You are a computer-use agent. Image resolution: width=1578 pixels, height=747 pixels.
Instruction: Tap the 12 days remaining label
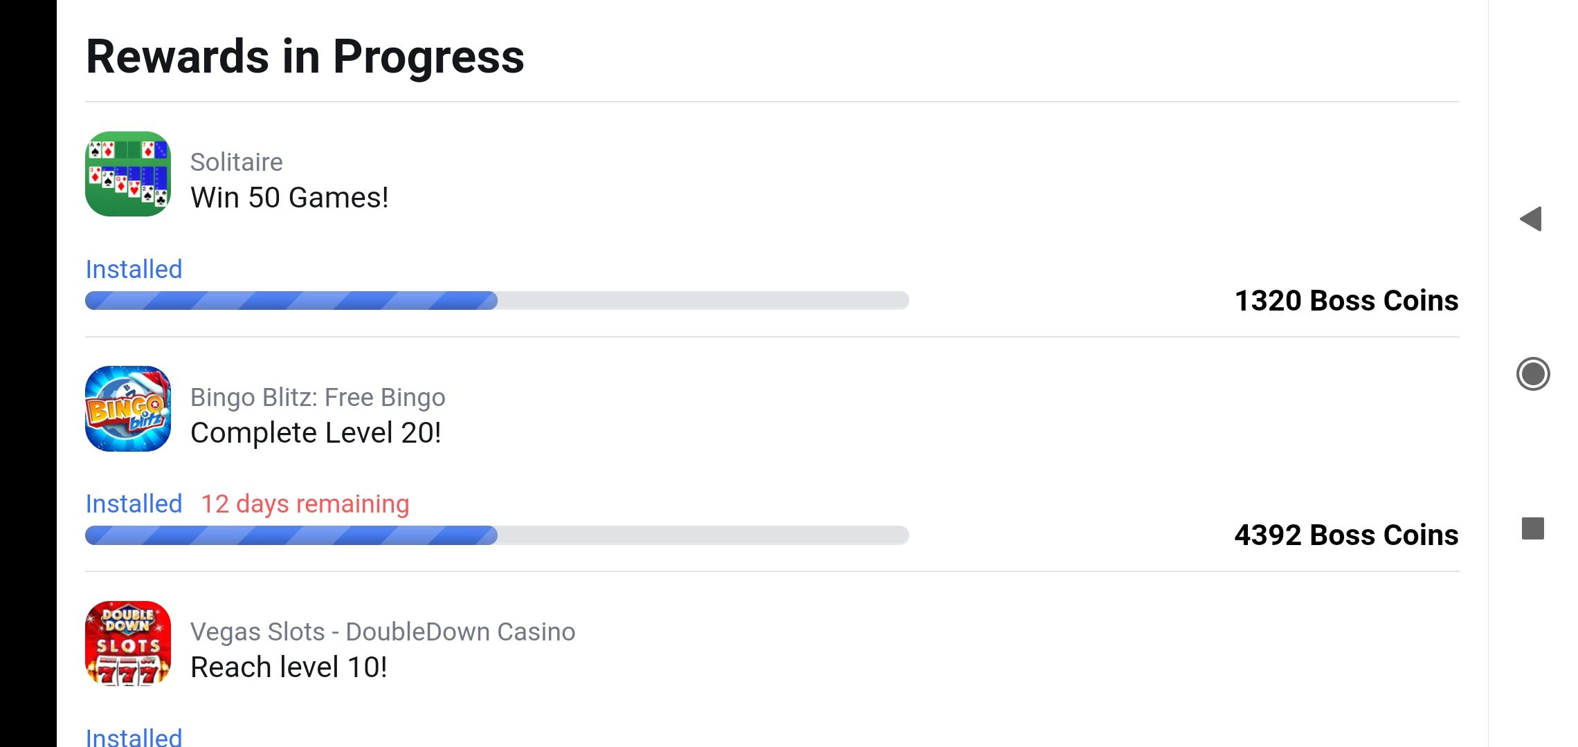tap(305, 504)
